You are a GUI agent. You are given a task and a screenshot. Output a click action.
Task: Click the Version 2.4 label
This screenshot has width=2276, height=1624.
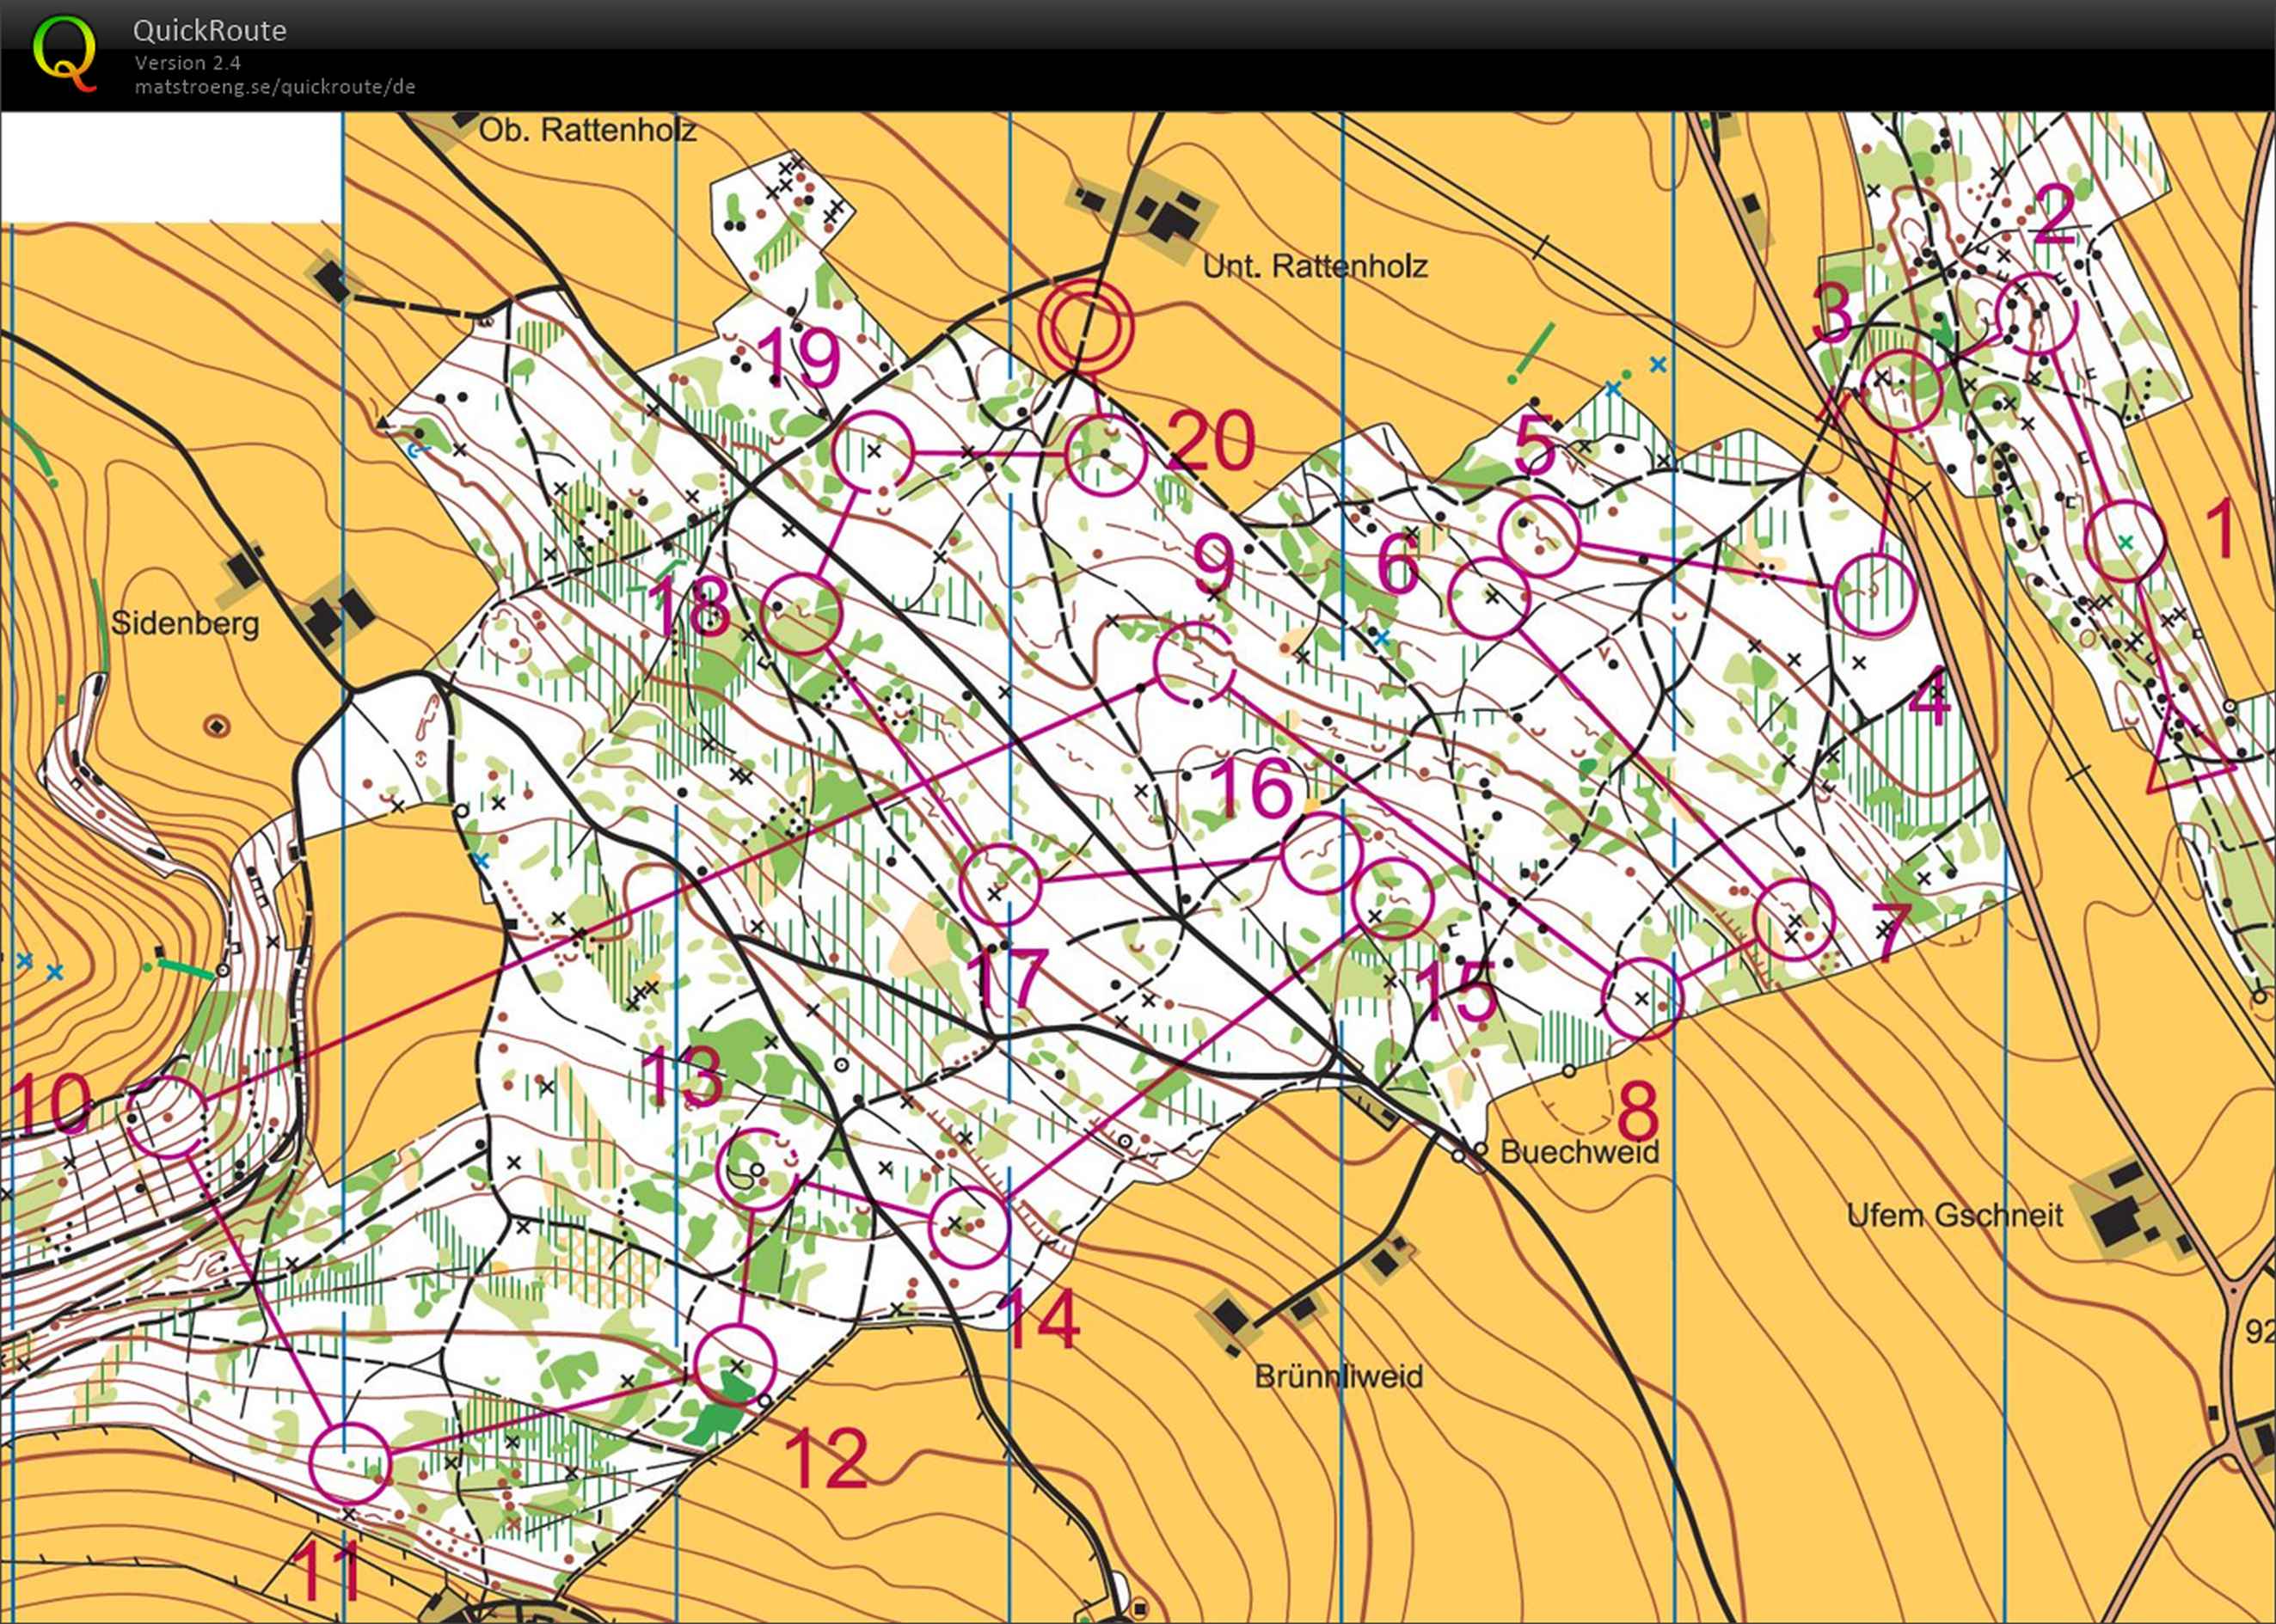(x=187, y=62)
